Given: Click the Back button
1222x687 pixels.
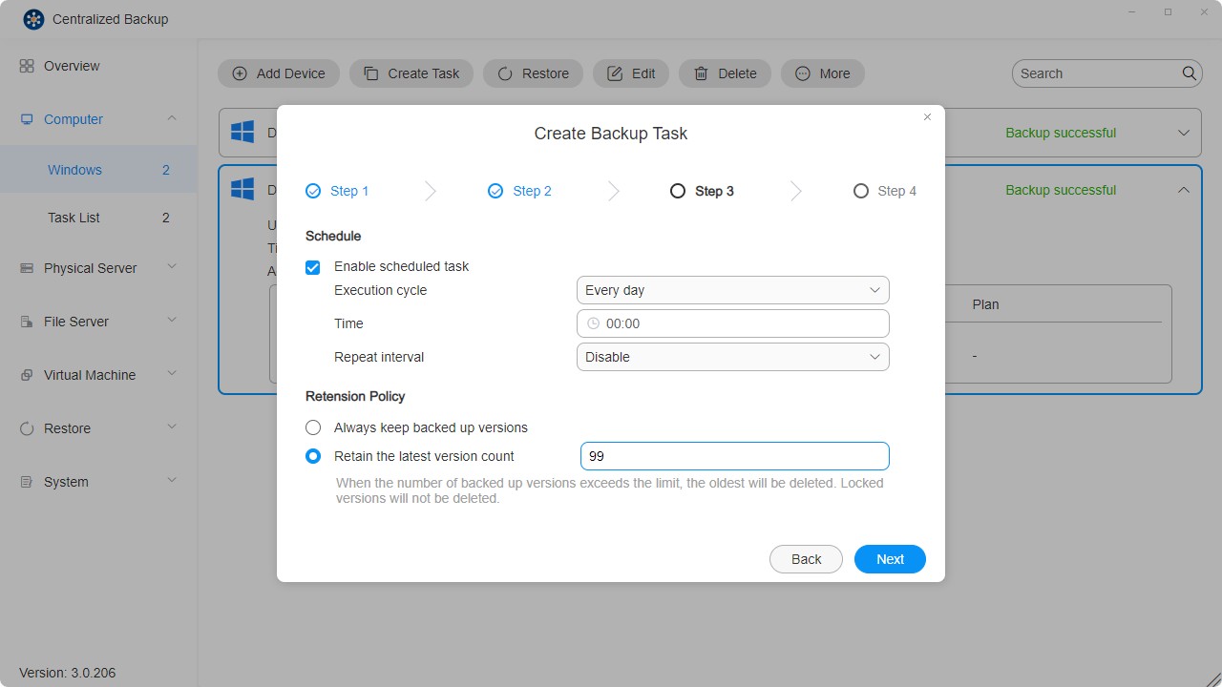Looking at the screenshot, I should pyautogui.click(x=806, y=559).
